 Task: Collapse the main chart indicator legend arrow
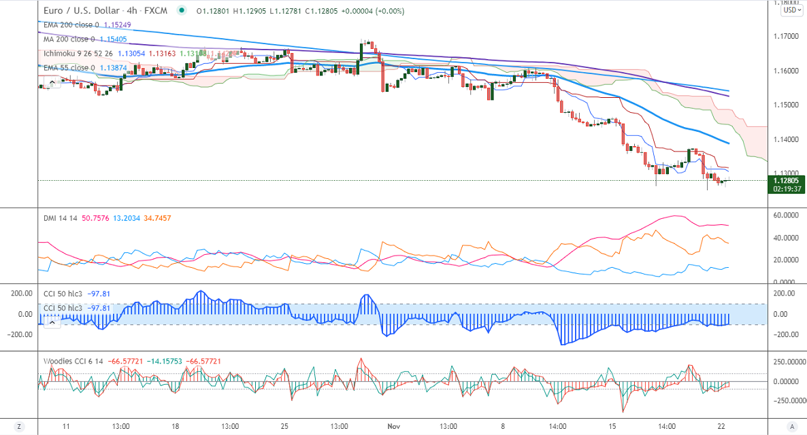tap(52, 82)
